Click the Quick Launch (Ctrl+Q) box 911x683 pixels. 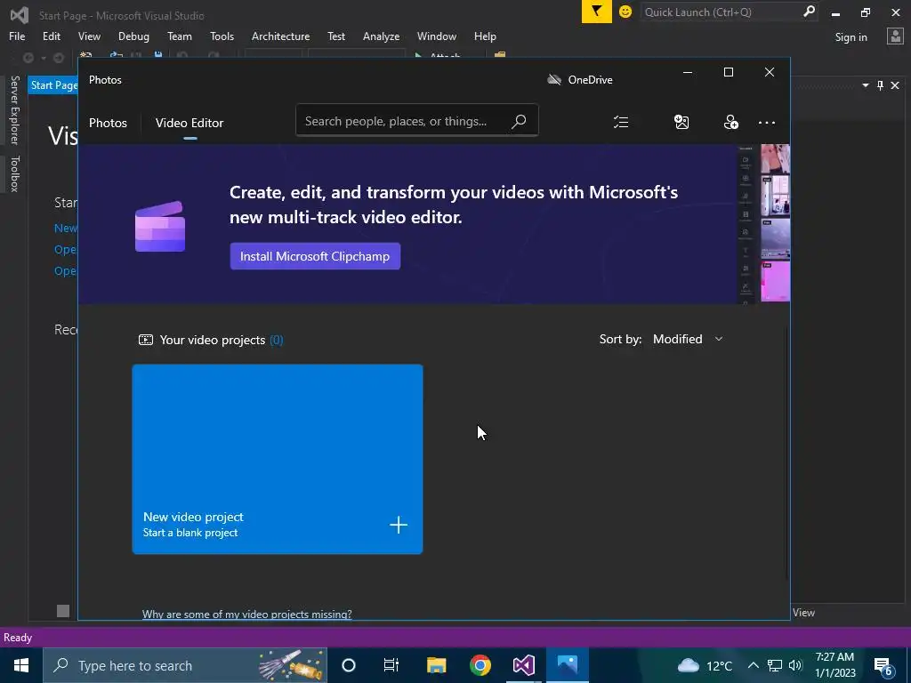click(730, 12)
